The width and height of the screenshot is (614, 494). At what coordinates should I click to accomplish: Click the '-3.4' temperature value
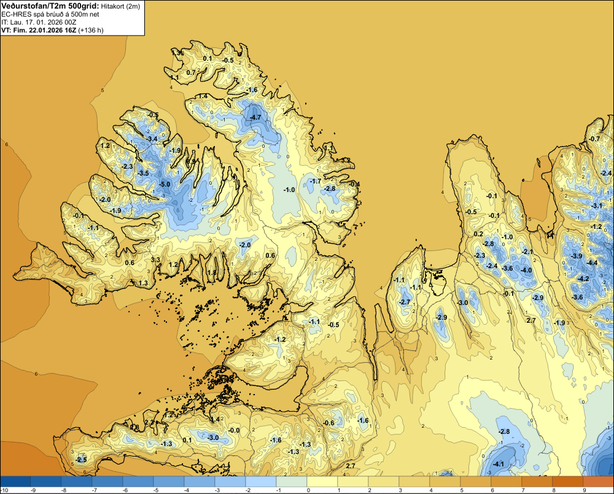pyautogui.click(x=152, y=139)
